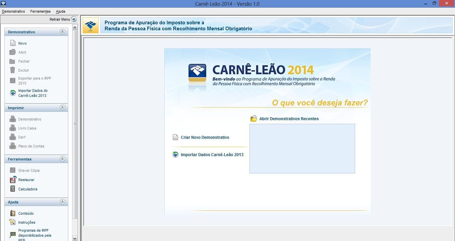The height and width of the screenshot is (241, 455).
Task: Open the Demonstrativo menu in the menu bar
Action: point(13,11)
